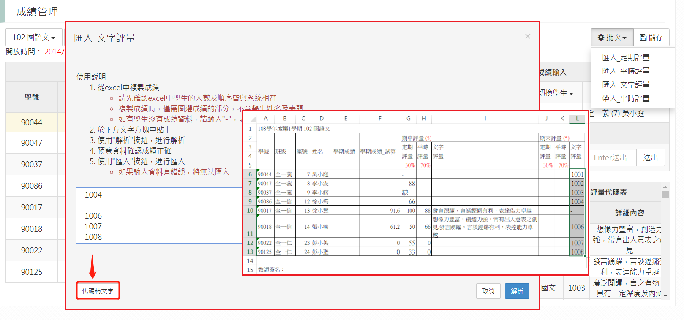Select 匯入_定期評量 menu item
684x320 pixels.
(x=626, y=57)
